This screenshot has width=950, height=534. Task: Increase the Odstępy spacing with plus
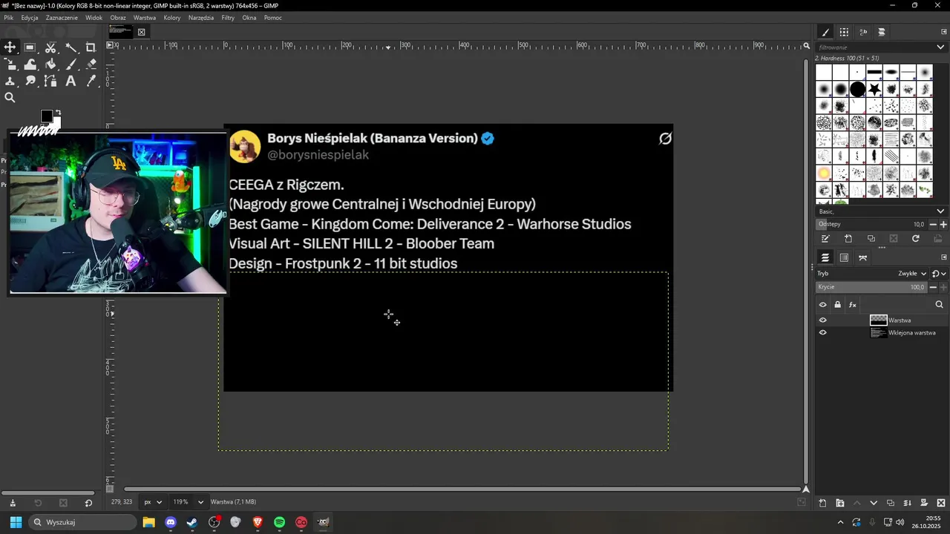(943, 224)
